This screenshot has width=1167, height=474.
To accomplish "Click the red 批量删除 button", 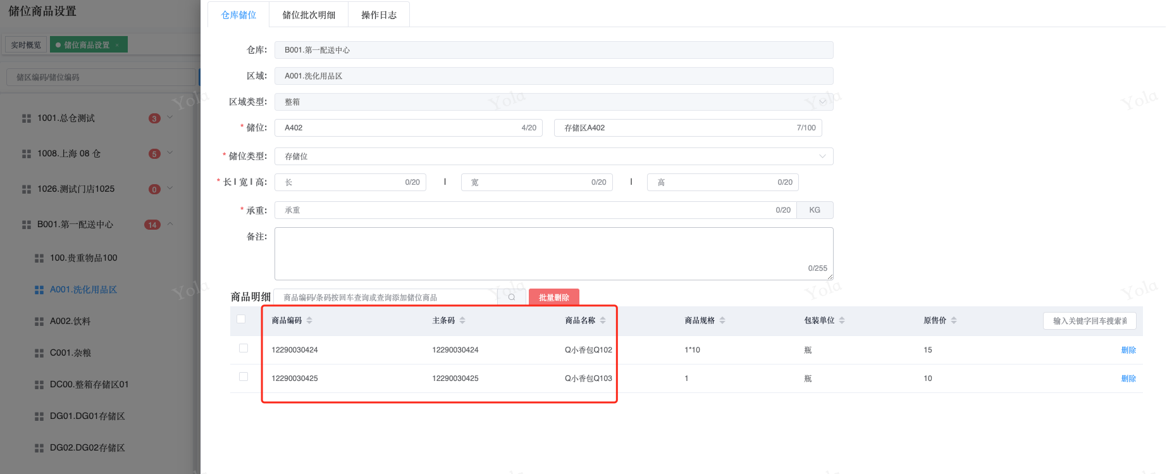I will tap(554, 297).
